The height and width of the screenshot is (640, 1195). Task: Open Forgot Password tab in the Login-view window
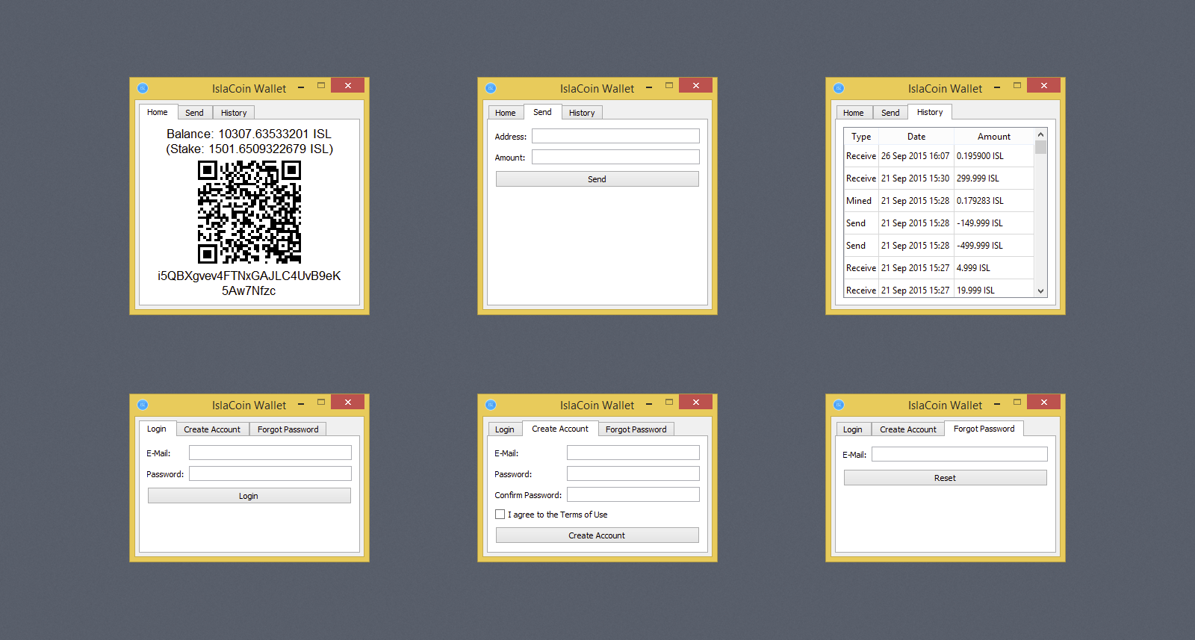pos(288,429)
